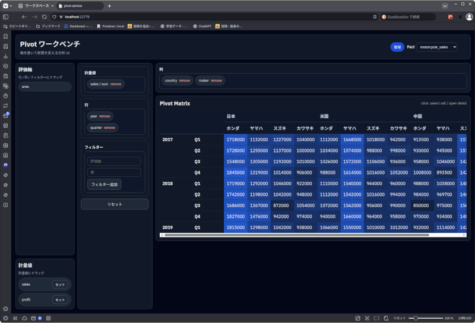Click the bookmark page icon in address bar
Screen dimensions: 475x323
pyautogui.click(x=374, y=17)
